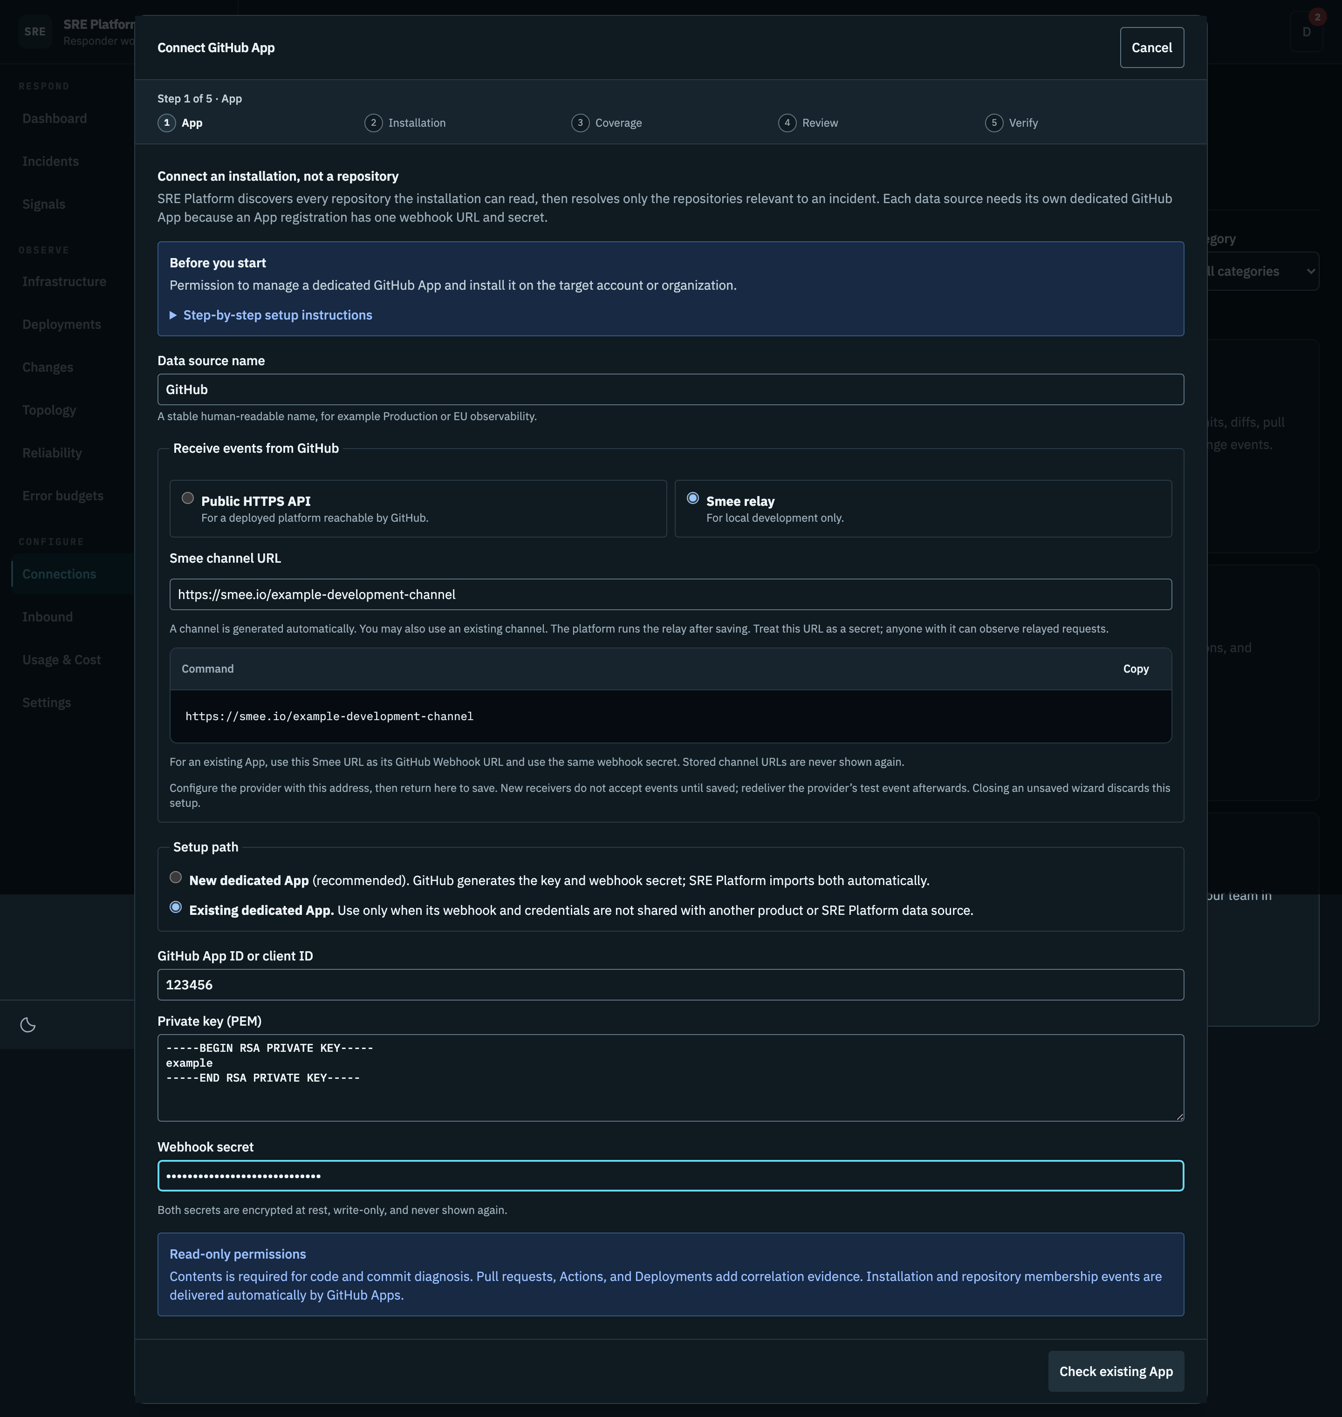Click step 4 Review circle
Screen dimensions: 1342x1417
tap(787, 123)
